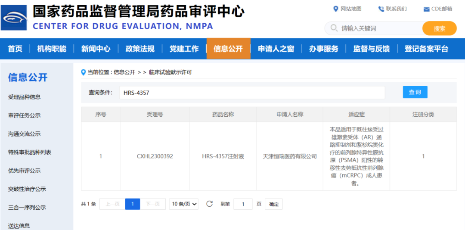Click the 下一页 pagination button

click(x=153, y=204)
